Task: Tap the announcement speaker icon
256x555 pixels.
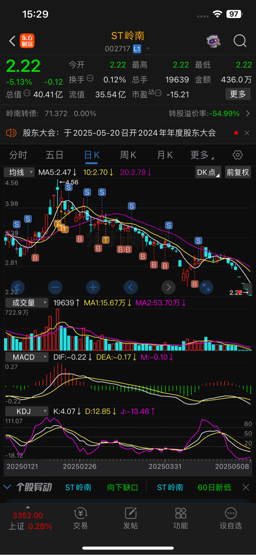Action: (11, 133)
